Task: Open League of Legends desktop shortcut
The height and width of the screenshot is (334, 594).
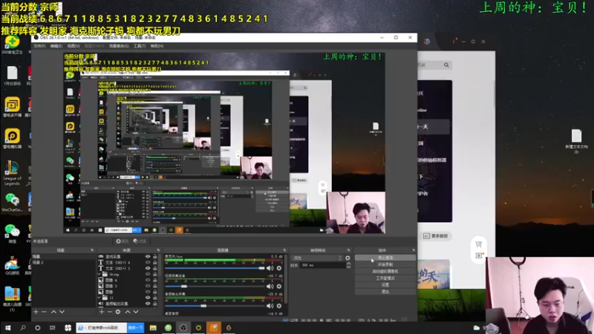Action: pos(12,173)
